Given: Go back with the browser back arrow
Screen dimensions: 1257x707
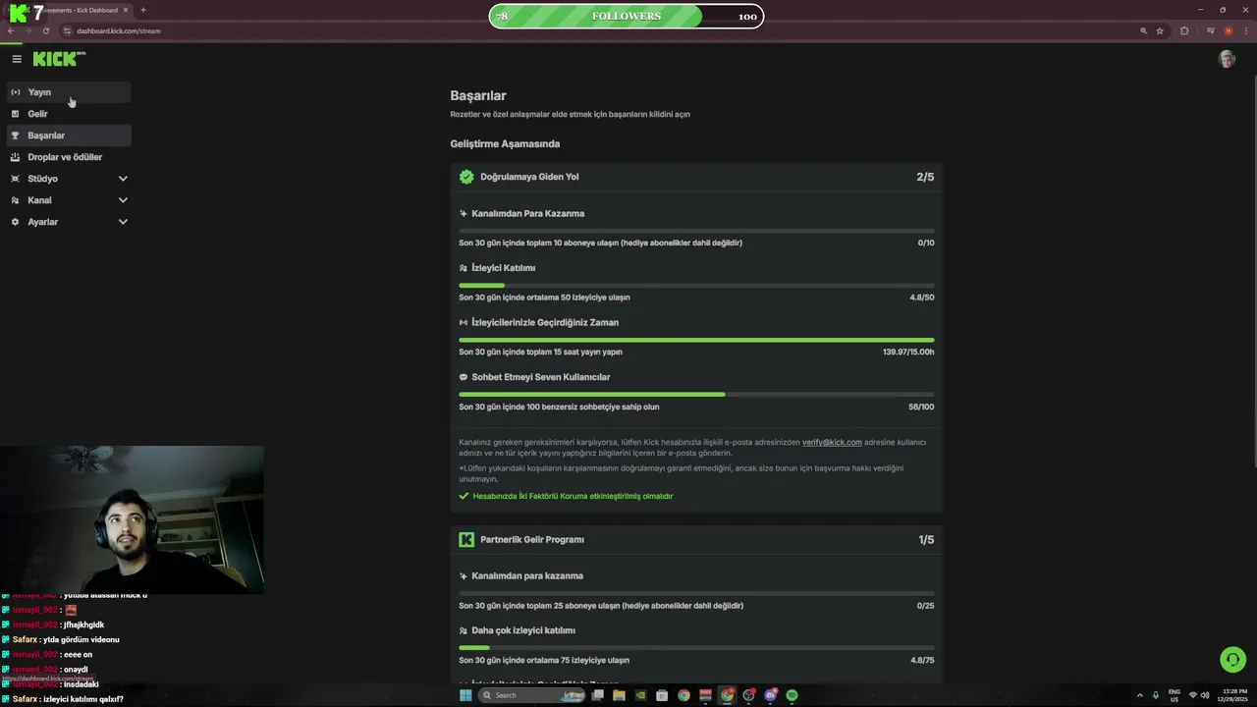Looking at the screenshot, I should [x=11, y=30].
